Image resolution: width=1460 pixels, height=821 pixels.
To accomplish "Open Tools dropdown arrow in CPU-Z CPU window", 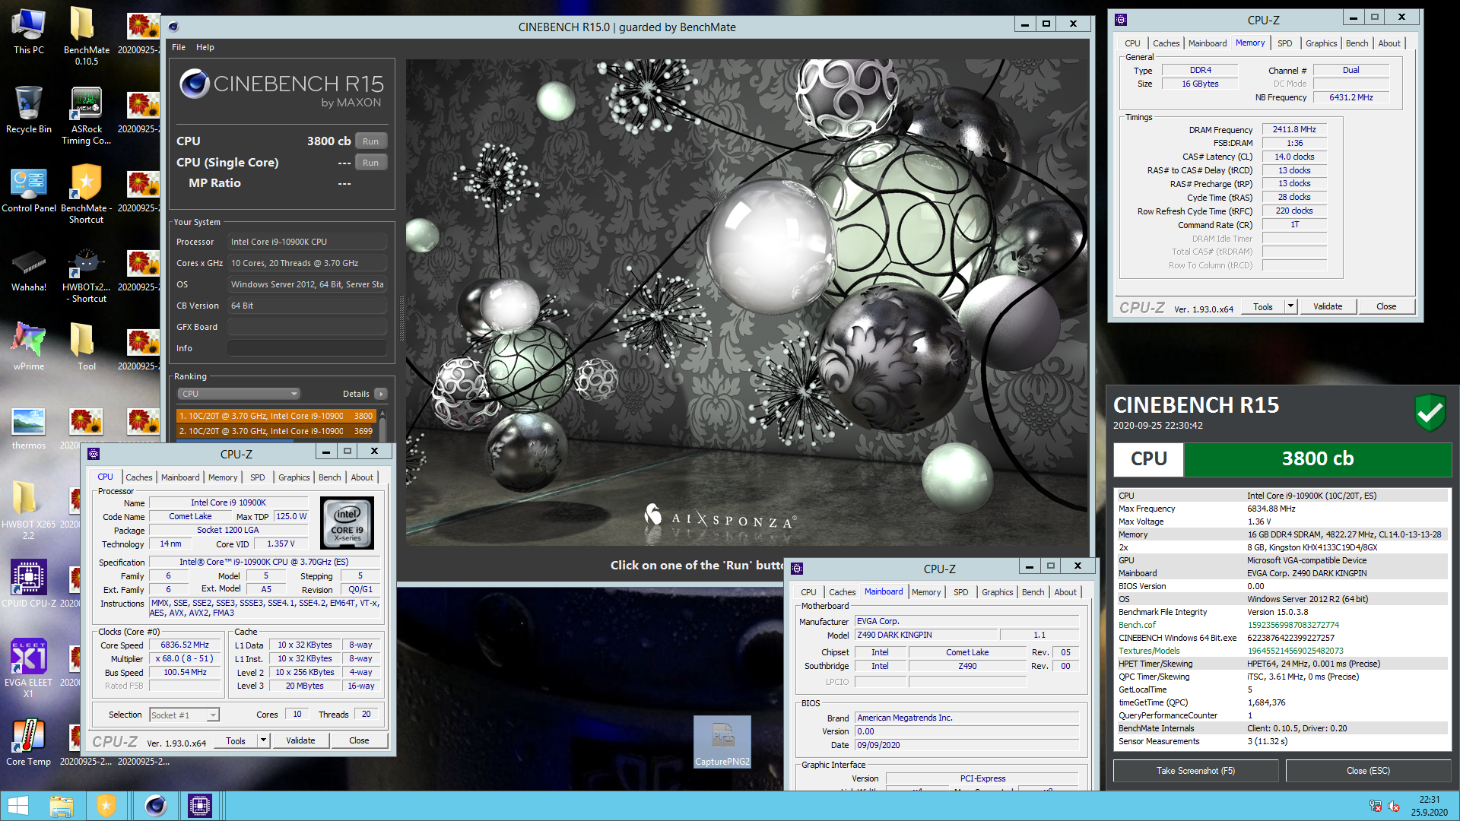I will click(263, 740).
